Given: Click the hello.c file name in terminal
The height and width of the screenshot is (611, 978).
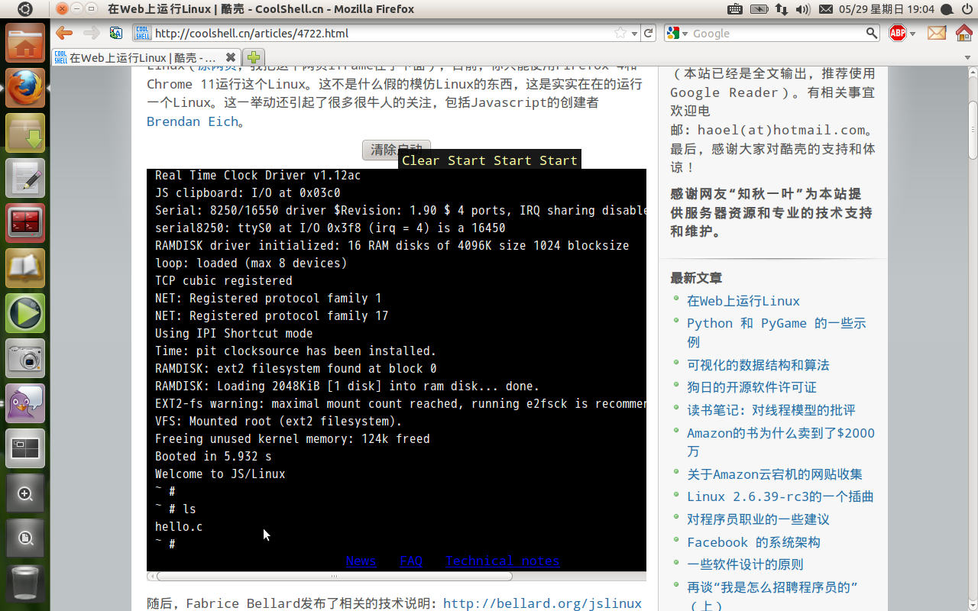Looking at the screenshot, I should point(179,527).
